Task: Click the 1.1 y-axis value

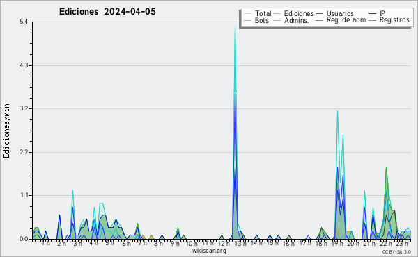Action: (x=24, y=195)
